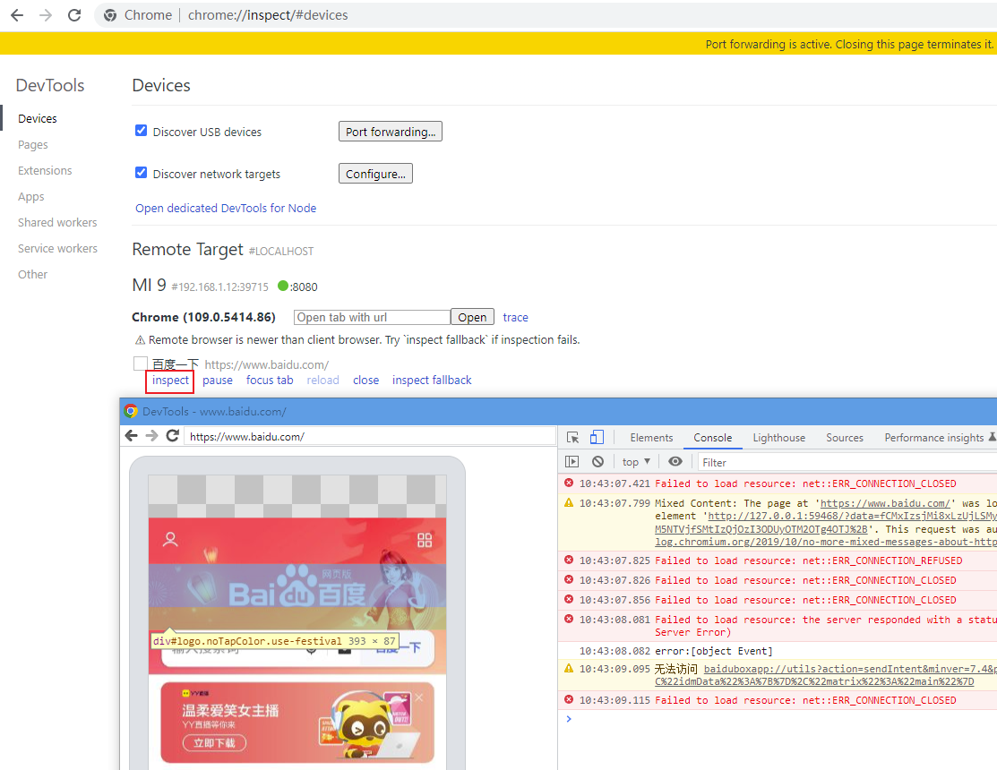Reload the remote page in DevTools window

pos(172,436)
